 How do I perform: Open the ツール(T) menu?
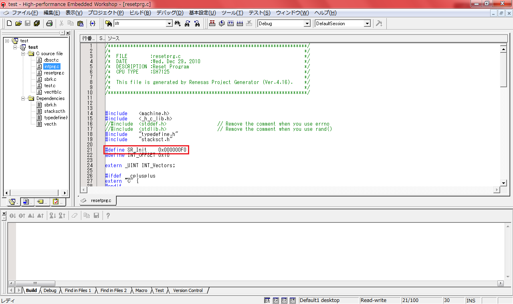232,13
